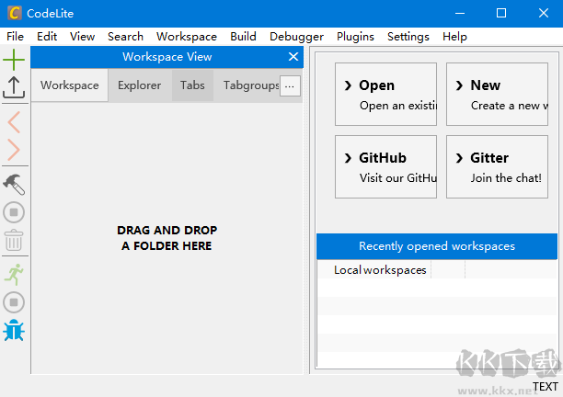Open the Workspace menu
Screen dimensions: 563x397
pos(187,37)
